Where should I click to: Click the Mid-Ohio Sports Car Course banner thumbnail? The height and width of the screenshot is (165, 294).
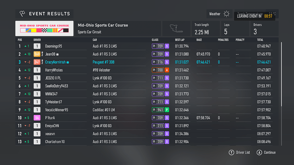44,29
